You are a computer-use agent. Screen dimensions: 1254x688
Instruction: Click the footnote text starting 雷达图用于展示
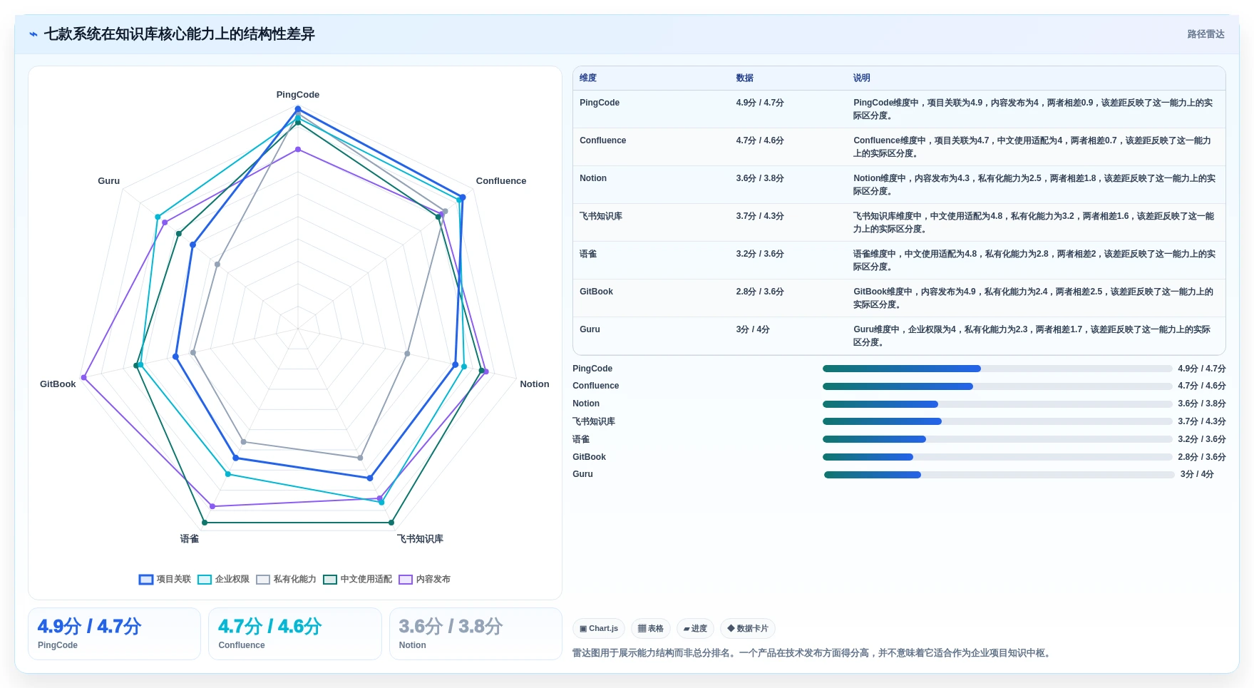[x=813, y=653]
